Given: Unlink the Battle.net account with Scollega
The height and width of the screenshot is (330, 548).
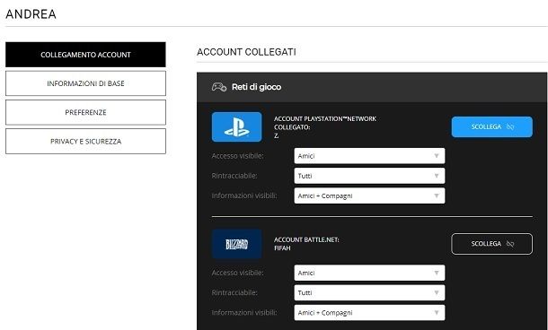Looking at the screenshot, I should [x=492, y=244].
